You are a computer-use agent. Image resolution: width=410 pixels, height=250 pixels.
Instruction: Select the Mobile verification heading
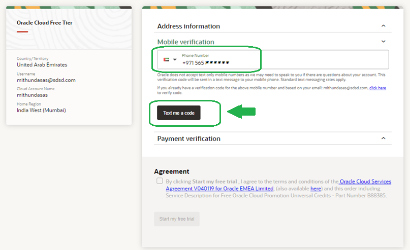coord(185,42)
